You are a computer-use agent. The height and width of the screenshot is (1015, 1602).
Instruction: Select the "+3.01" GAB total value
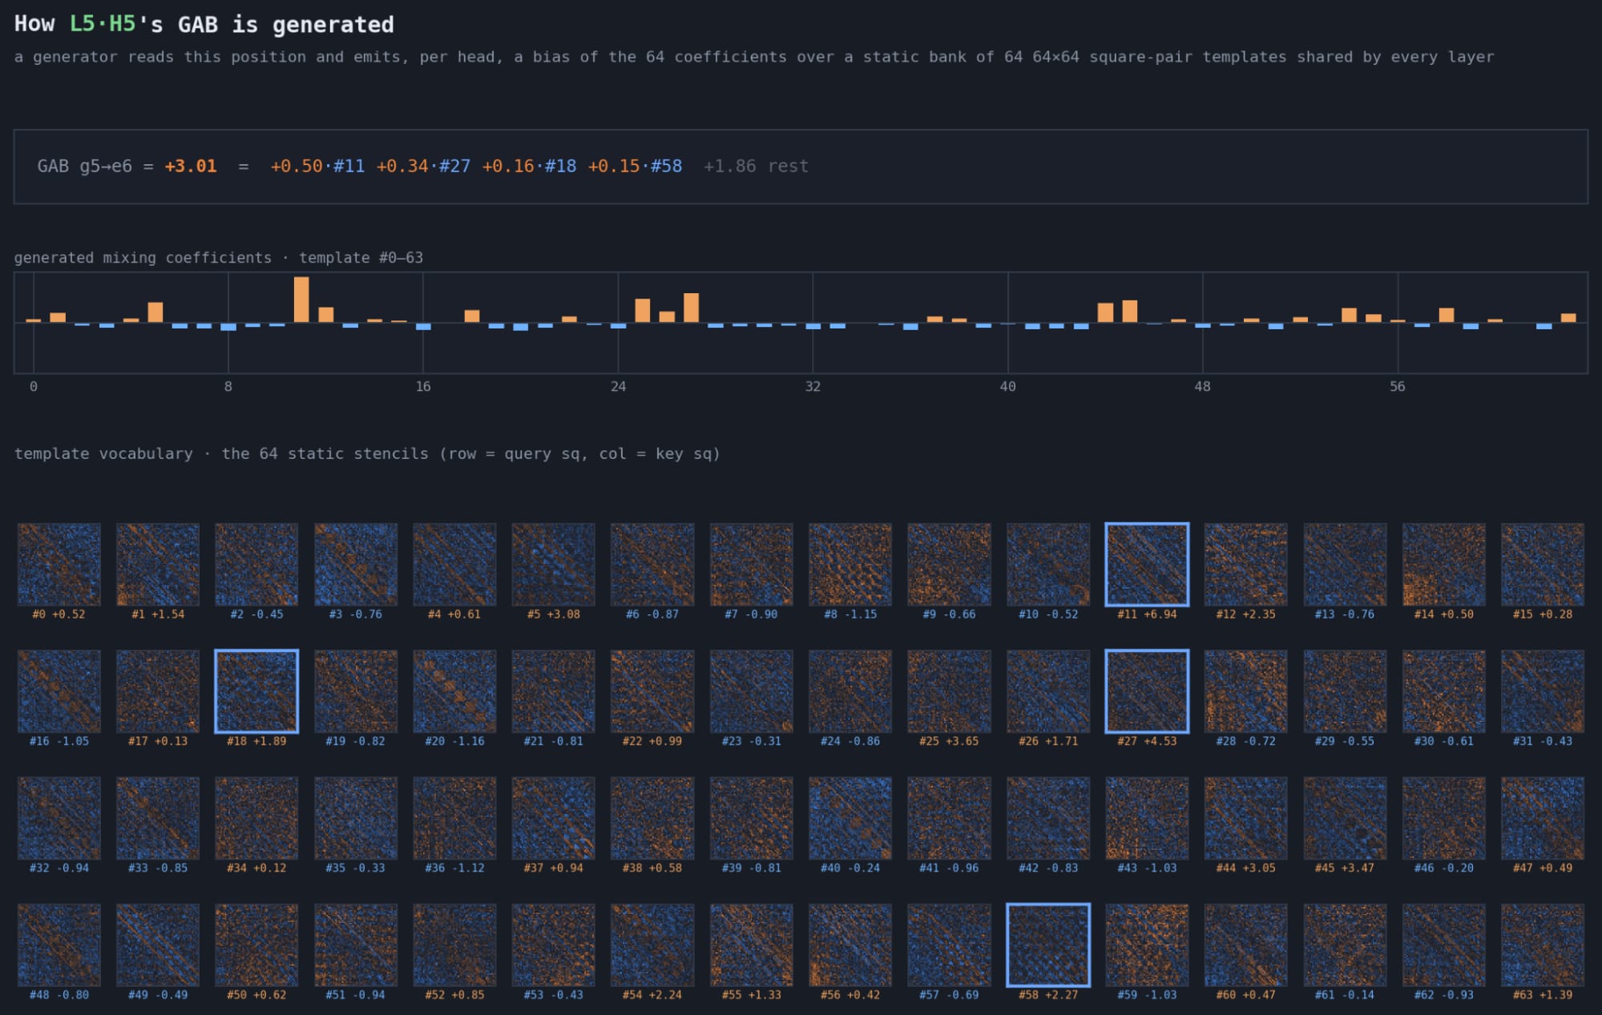pyautogui.click(x=191, y=167)
